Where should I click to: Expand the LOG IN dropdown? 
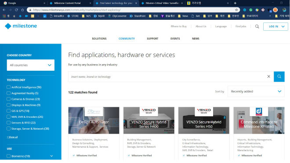pos(275,26)
